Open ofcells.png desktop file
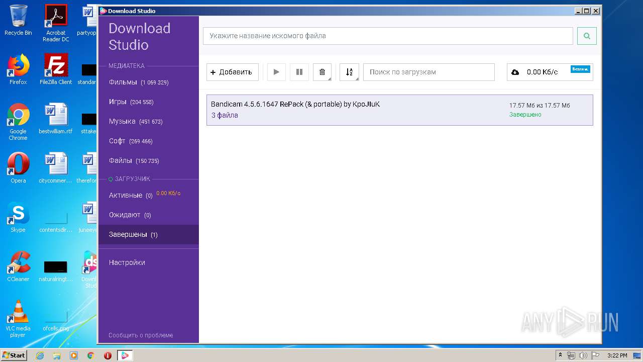This screenshot has width=643, height=362. [56, 322]
